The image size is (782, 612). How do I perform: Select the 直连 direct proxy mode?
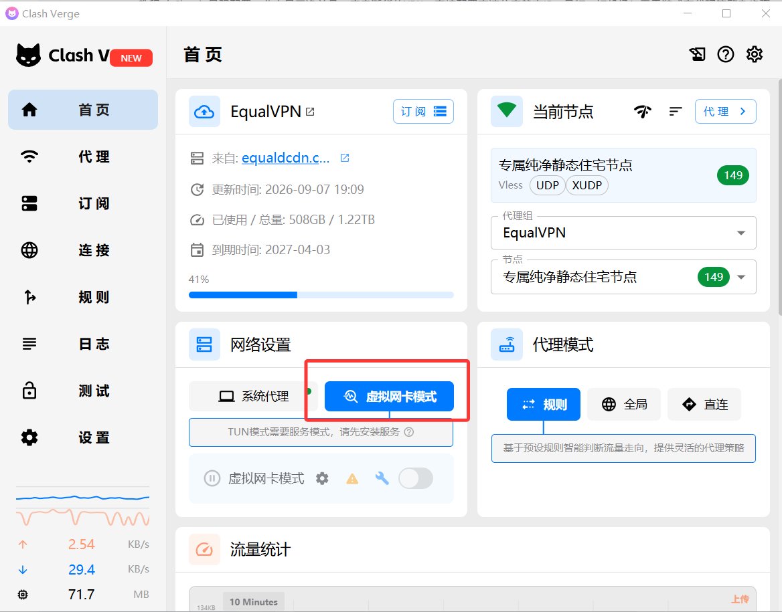(x=704, y=404)
